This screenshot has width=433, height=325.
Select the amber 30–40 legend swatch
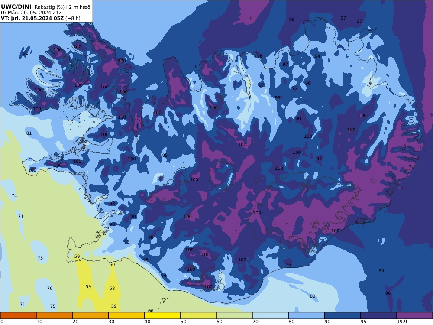coord(126,315)
